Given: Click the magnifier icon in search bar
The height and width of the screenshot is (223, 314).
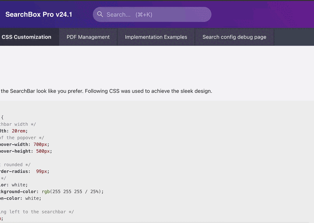Looking at the screenshot, I should click(x=100, y=14).
